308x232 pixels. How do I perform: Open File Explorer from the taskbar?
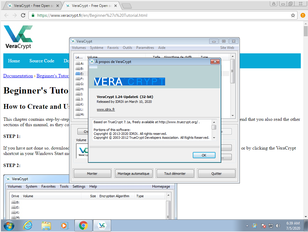point(46,226)
